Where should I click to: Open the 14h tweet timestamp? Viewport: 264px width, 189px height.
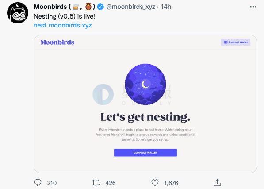click(x=166, y=7)
